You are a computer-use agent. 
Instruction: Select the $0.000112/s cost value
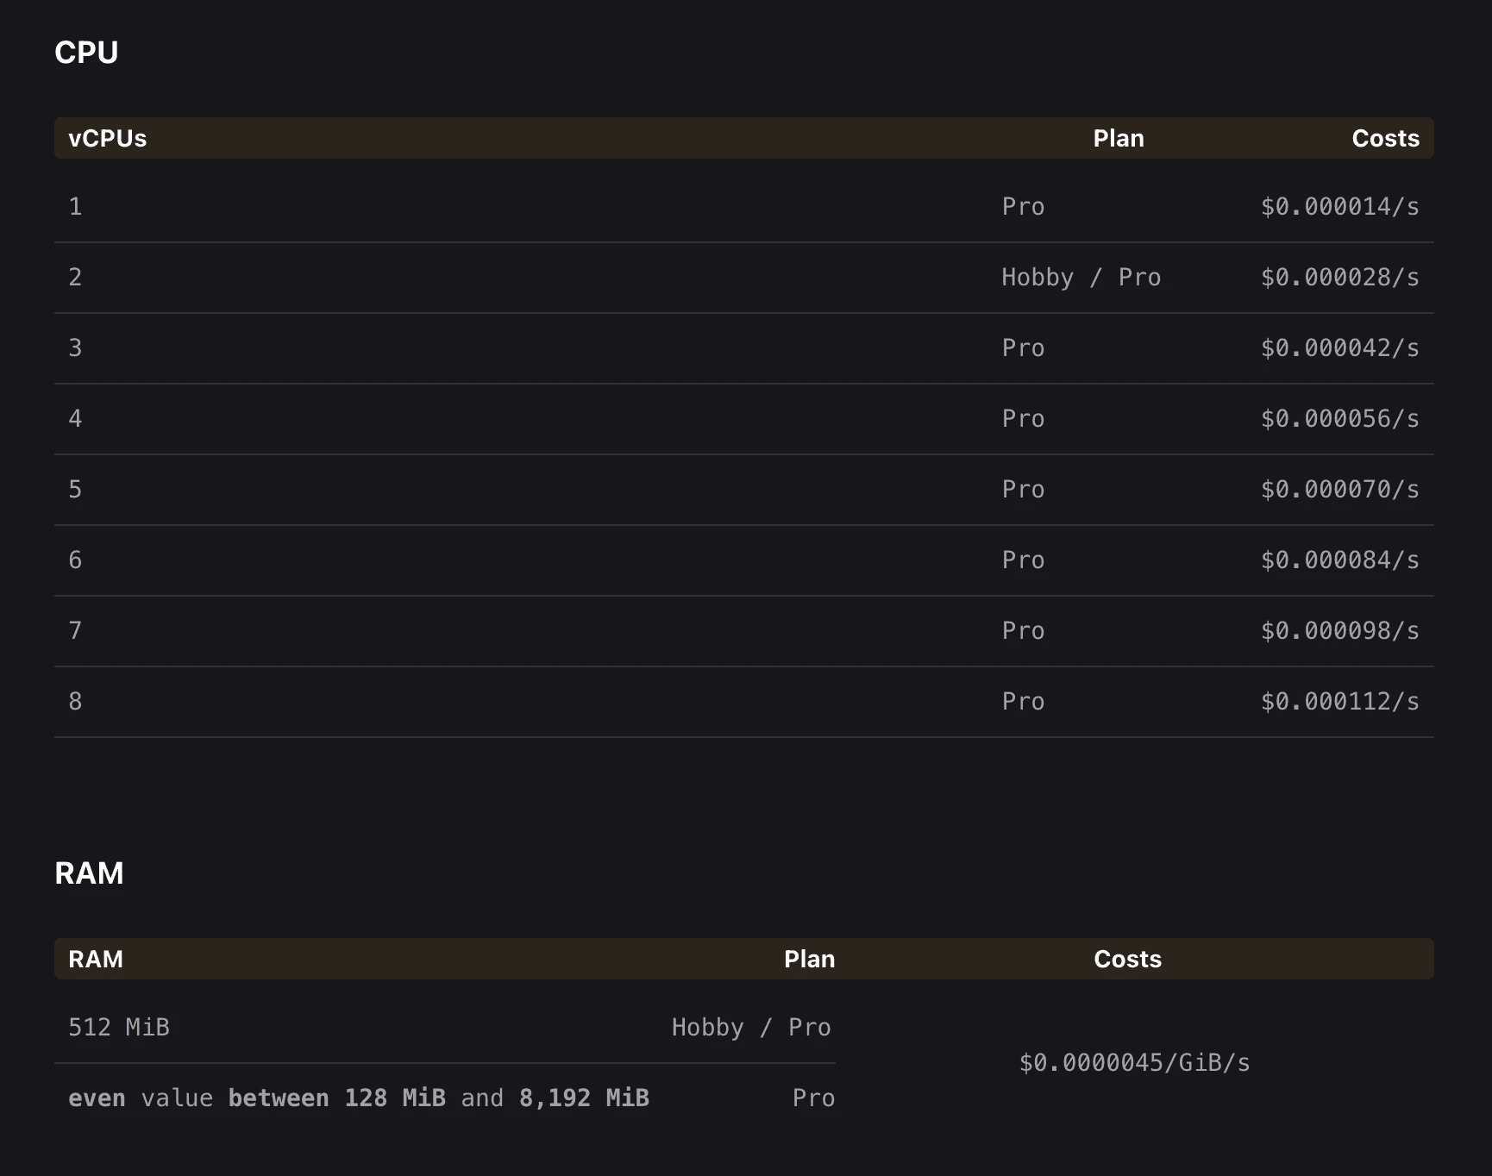click(x=1340, y=702)
